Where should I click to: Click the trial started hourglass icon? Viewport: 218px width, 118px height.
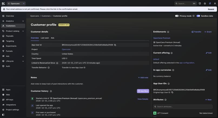[32, 99]
